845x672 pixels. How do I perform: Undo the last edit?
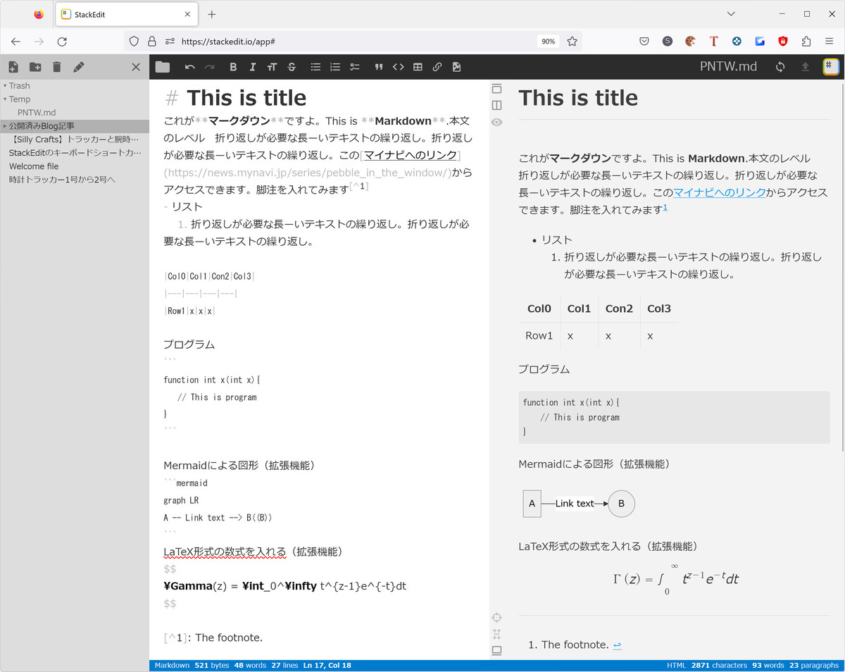tap(190, 67)
